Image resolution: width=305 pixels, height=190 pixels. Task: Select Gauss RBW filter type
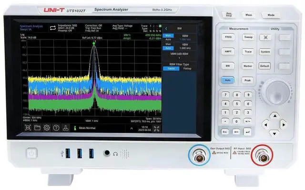tap(171, 69)
